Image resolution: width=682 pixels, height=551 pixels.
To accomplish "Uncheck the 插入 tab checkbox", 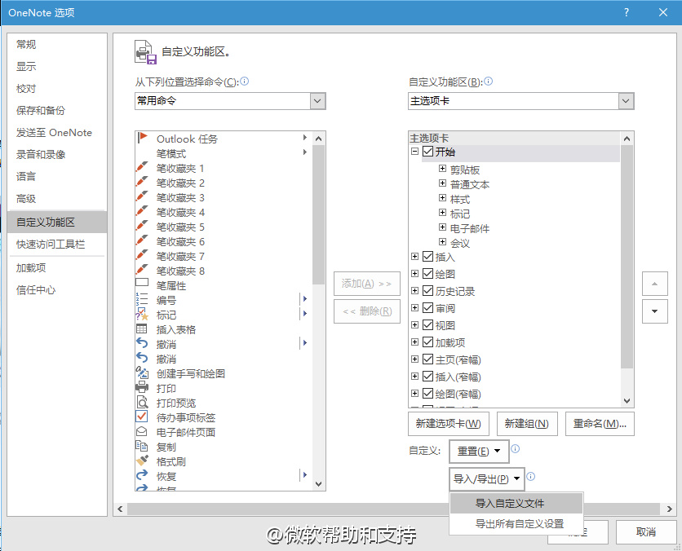I will 428,257.
